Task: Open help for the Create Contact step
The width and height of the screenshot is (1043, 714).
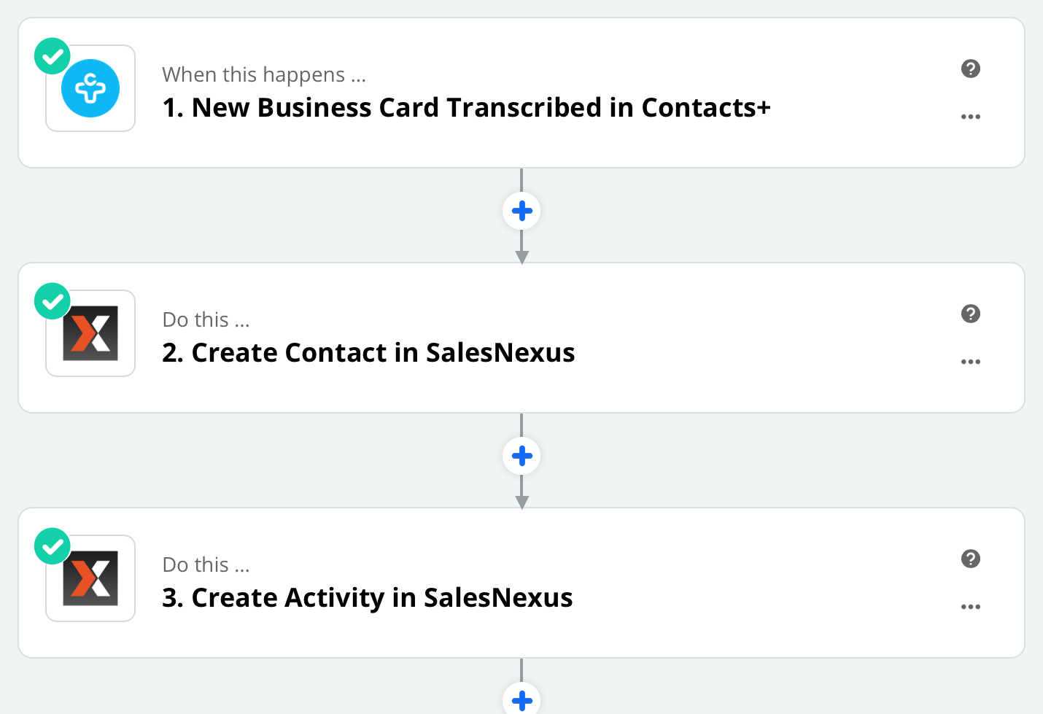Action: (x=971, y=314)
